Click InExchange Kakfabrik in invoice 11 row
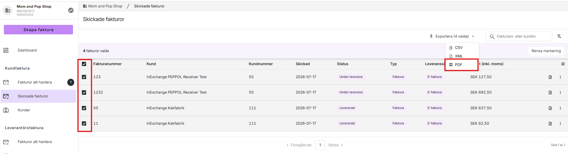 (x=165, y=123)
